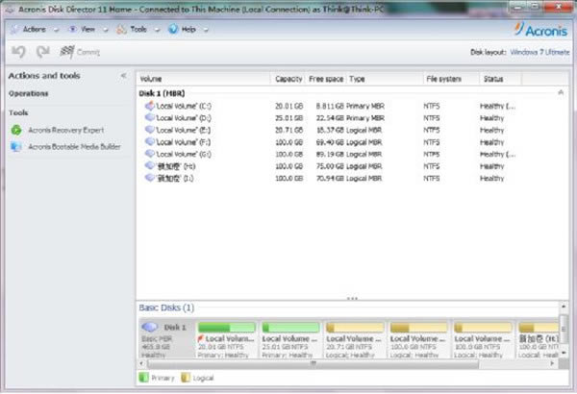Sort by Free space column header
The width and height of the screenshot is (577, 394).
pyautogui.click(x=326, y=78)
